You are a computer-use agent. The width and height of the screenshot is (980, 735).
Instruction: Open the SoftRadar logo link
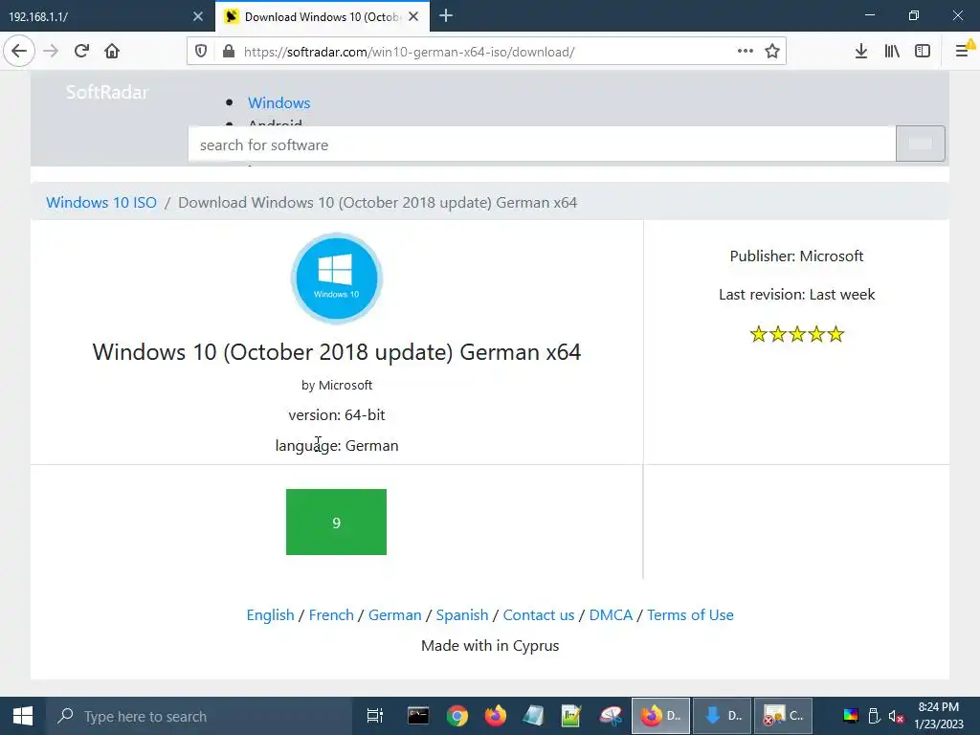coord(107,92)
